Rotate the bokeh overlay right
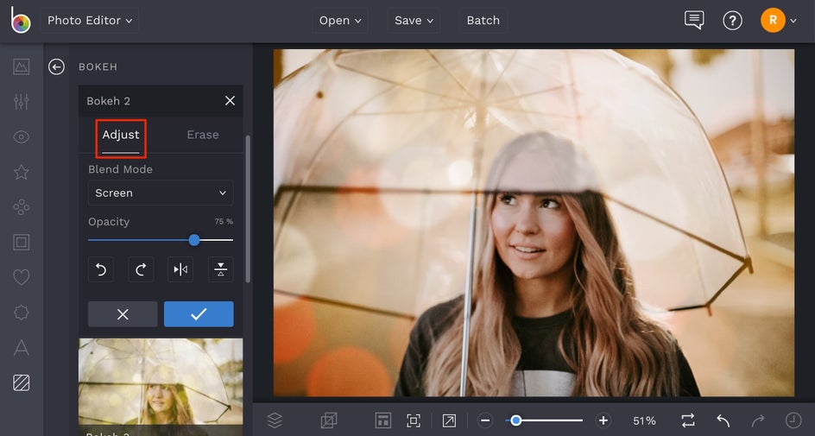This screenshot has width=815, height=436. 141,270
